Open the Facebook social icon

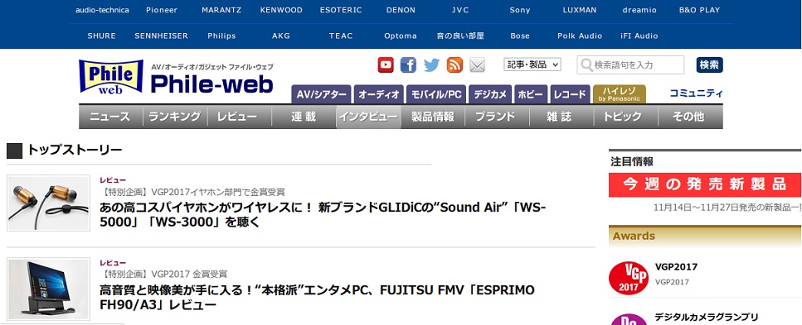(408, 65)
